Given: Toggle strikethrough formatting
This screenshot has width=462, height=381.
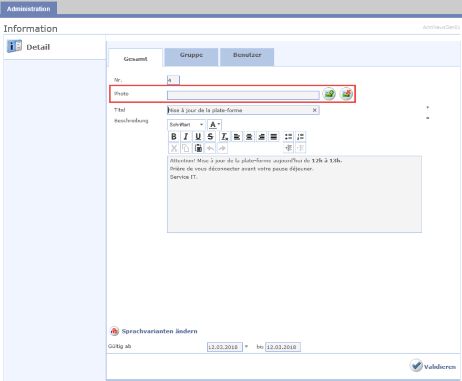Looking at the screenshot, I should click(210, 137).
